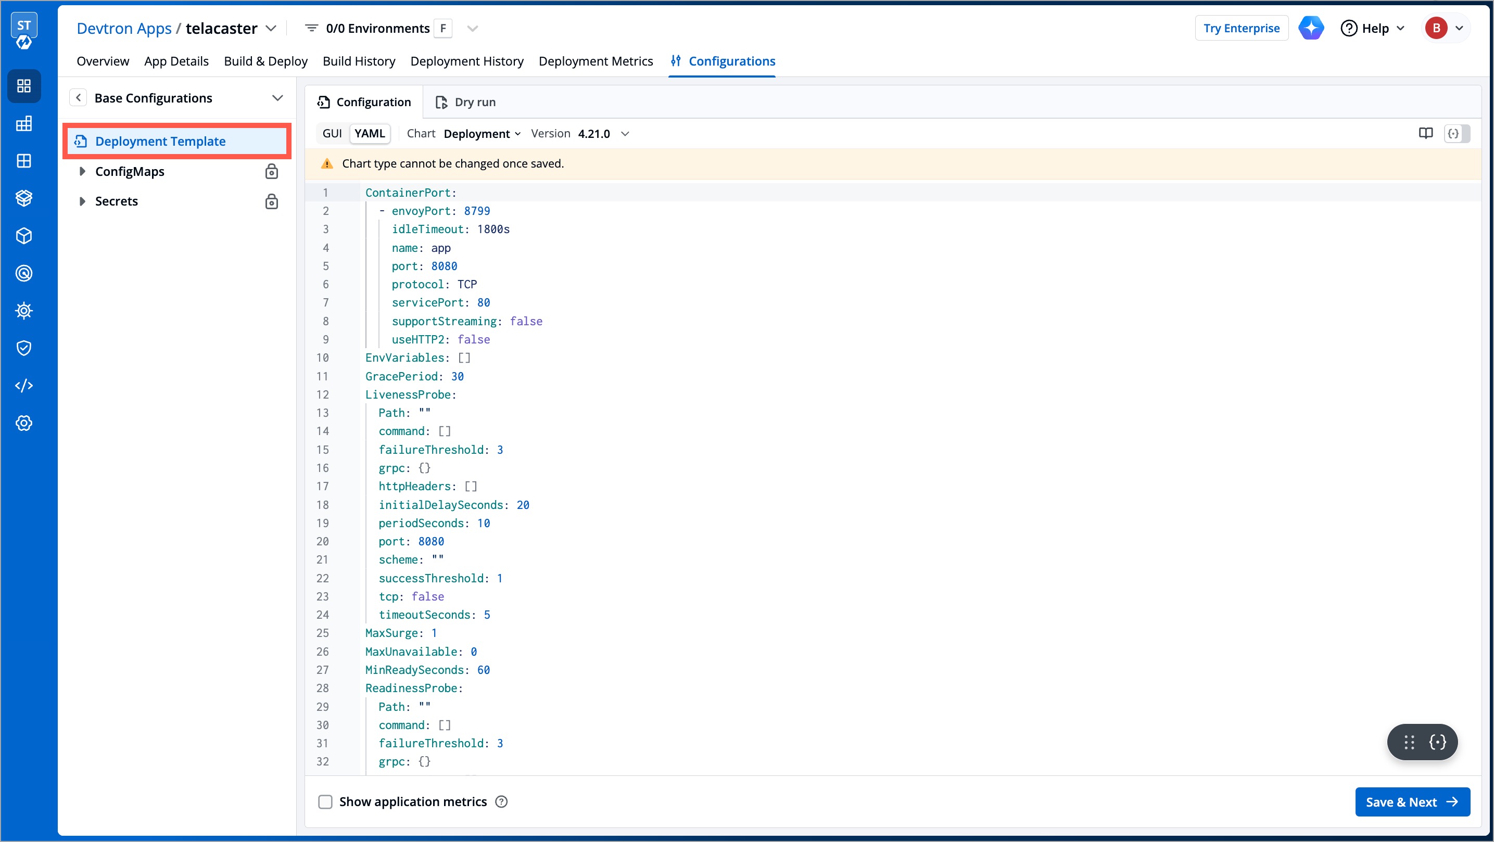Open the Jobs icon in the sidebar
1494x842 pixels.
24,123
